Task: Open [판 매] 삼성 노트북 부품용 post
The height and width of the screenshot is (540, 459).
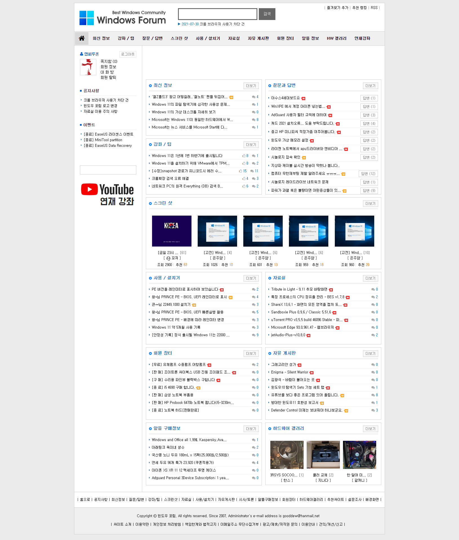Action: click(173, 395)
